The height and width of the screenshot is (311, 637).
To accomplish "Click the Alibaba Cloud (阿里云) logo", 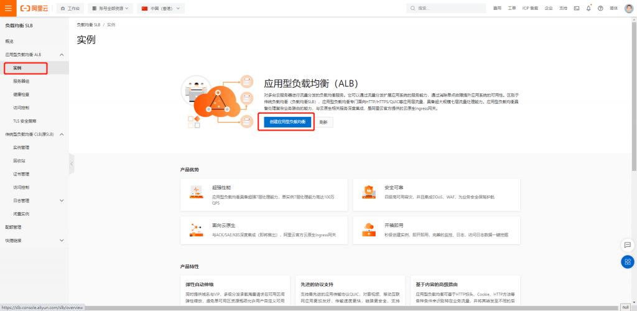I will pos(34,8).
